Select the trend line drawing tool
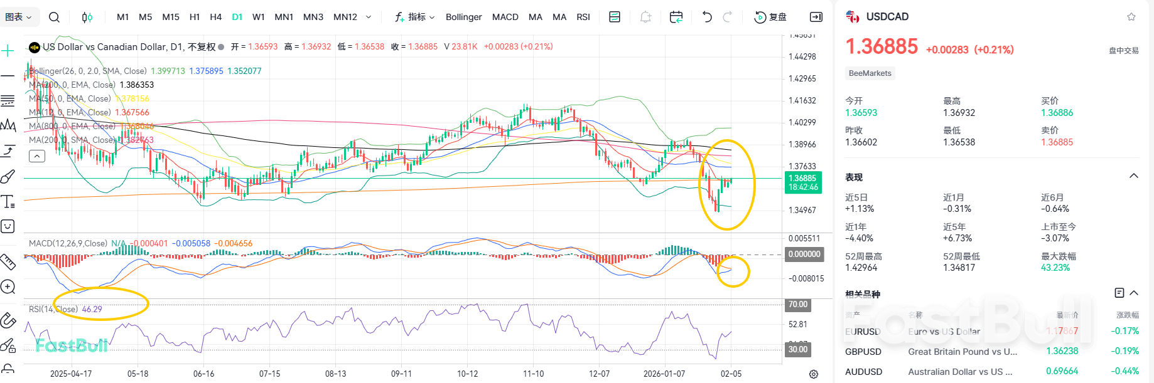 [8, 75]
